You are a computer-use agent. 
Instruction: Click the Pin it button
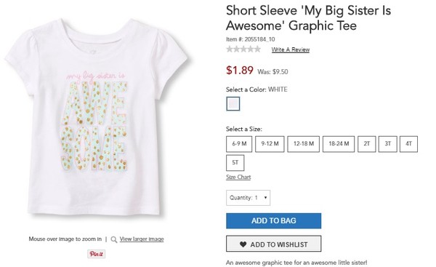(96, 254)
